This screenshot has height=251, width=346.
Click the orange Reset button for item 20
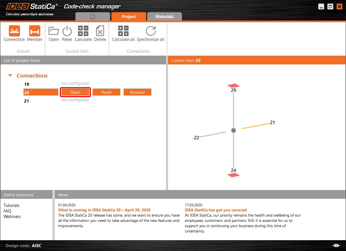click(106, 92)
